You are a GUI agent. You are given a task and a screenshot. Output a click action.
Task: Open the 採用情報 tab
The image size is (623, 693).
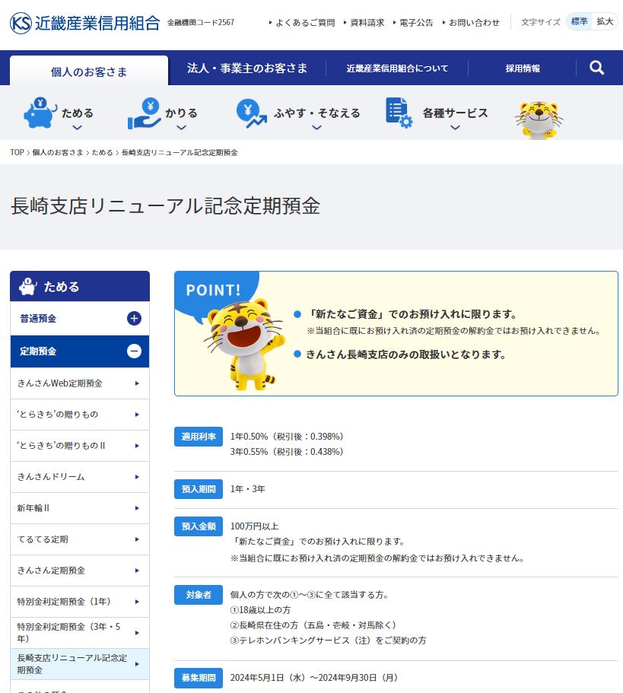click(x=523, y=68)
